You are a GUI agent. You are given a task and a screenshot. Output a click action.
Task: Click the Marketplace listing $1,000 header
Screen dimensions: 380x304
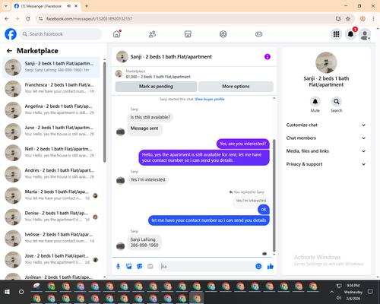tap(158, 77)
